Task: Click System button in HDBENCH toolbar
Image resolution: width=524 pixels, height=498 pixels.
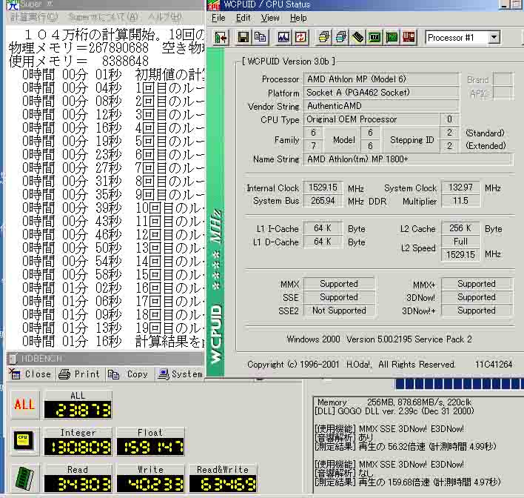Action: 181,373
